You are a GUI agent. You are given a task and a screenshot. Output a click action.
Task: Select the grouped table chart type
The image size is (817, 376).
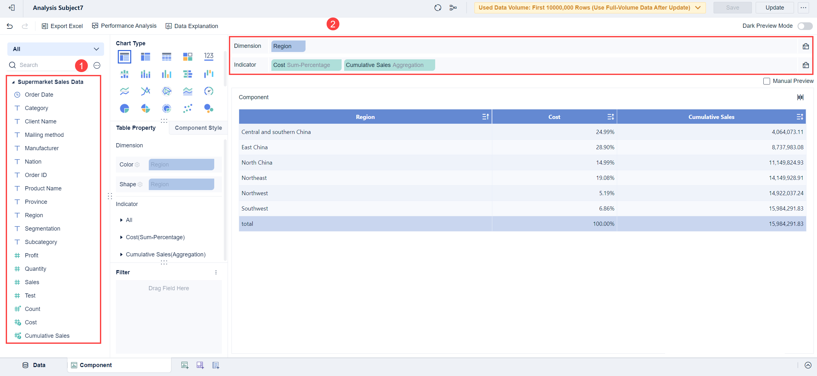tap(125, 57)
